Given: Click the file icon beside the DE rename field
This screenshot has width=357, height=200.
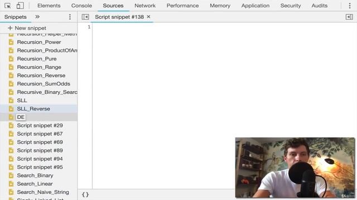Looking at the screenshot, I should [11, 117].
